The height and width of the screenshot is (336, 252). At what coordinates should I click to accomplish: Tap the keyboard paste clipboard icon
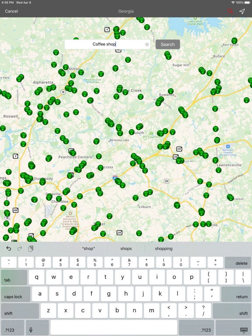(31, 248)
